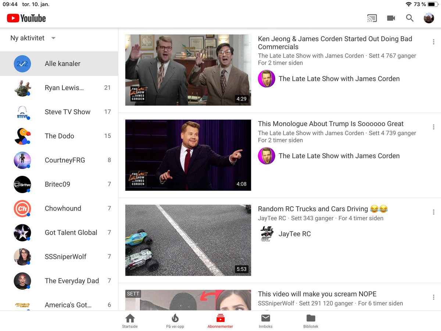Viewport: 441px width, 331px height.
Task: Select Chowhound channel name
Action: (x=63, y=209)
